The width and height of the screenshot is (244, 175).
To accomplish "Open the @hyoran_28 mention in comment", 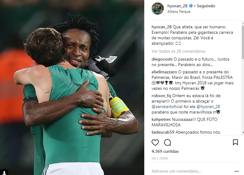I will click(x=208, y=107).
